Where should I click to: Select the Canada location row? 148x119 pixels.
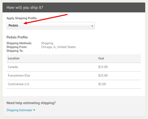(x=74, y=67)
